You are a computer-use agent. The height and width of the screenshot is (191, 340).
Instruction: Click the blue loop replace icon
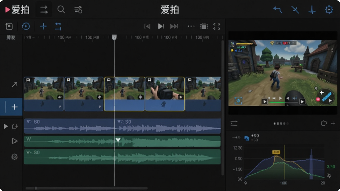point(58,27)
